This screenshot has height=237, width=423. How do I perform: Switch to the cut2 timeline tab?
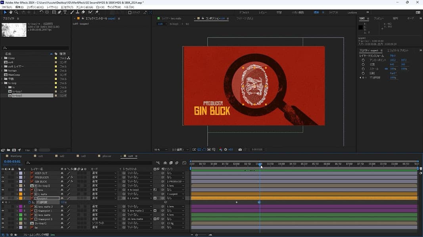[x=61, y=156]
